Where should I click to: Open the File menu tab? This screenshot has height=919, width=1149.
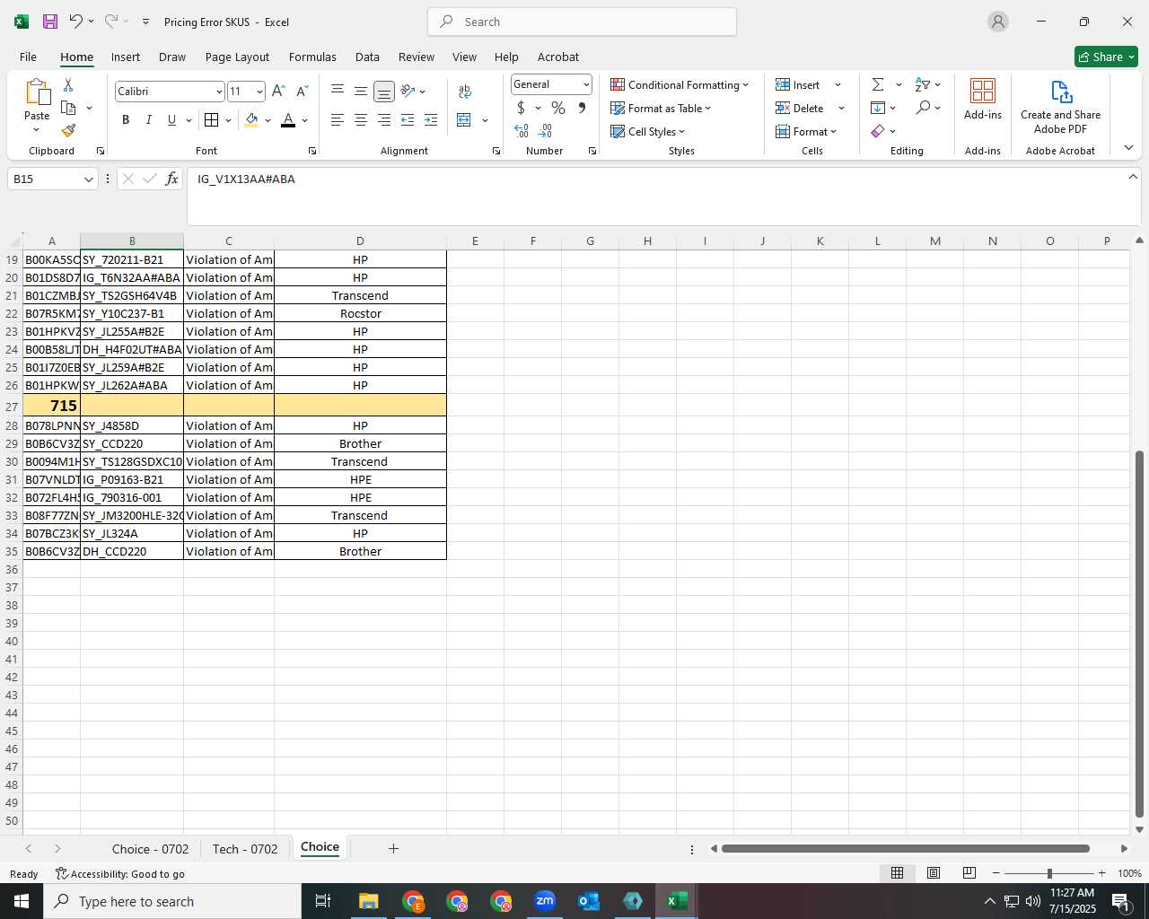[28, 57]
